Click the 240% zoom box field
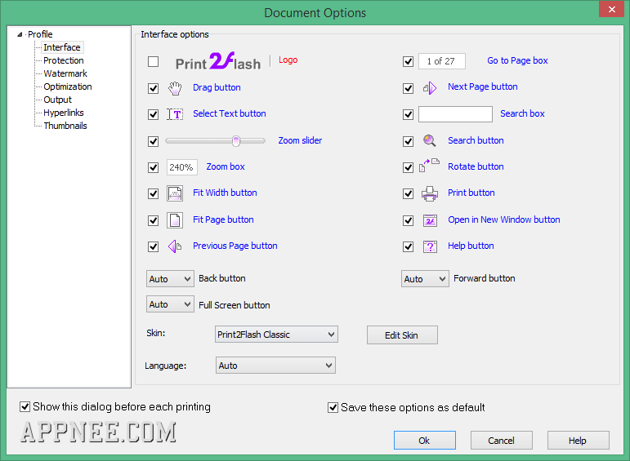 coord(181,167)
